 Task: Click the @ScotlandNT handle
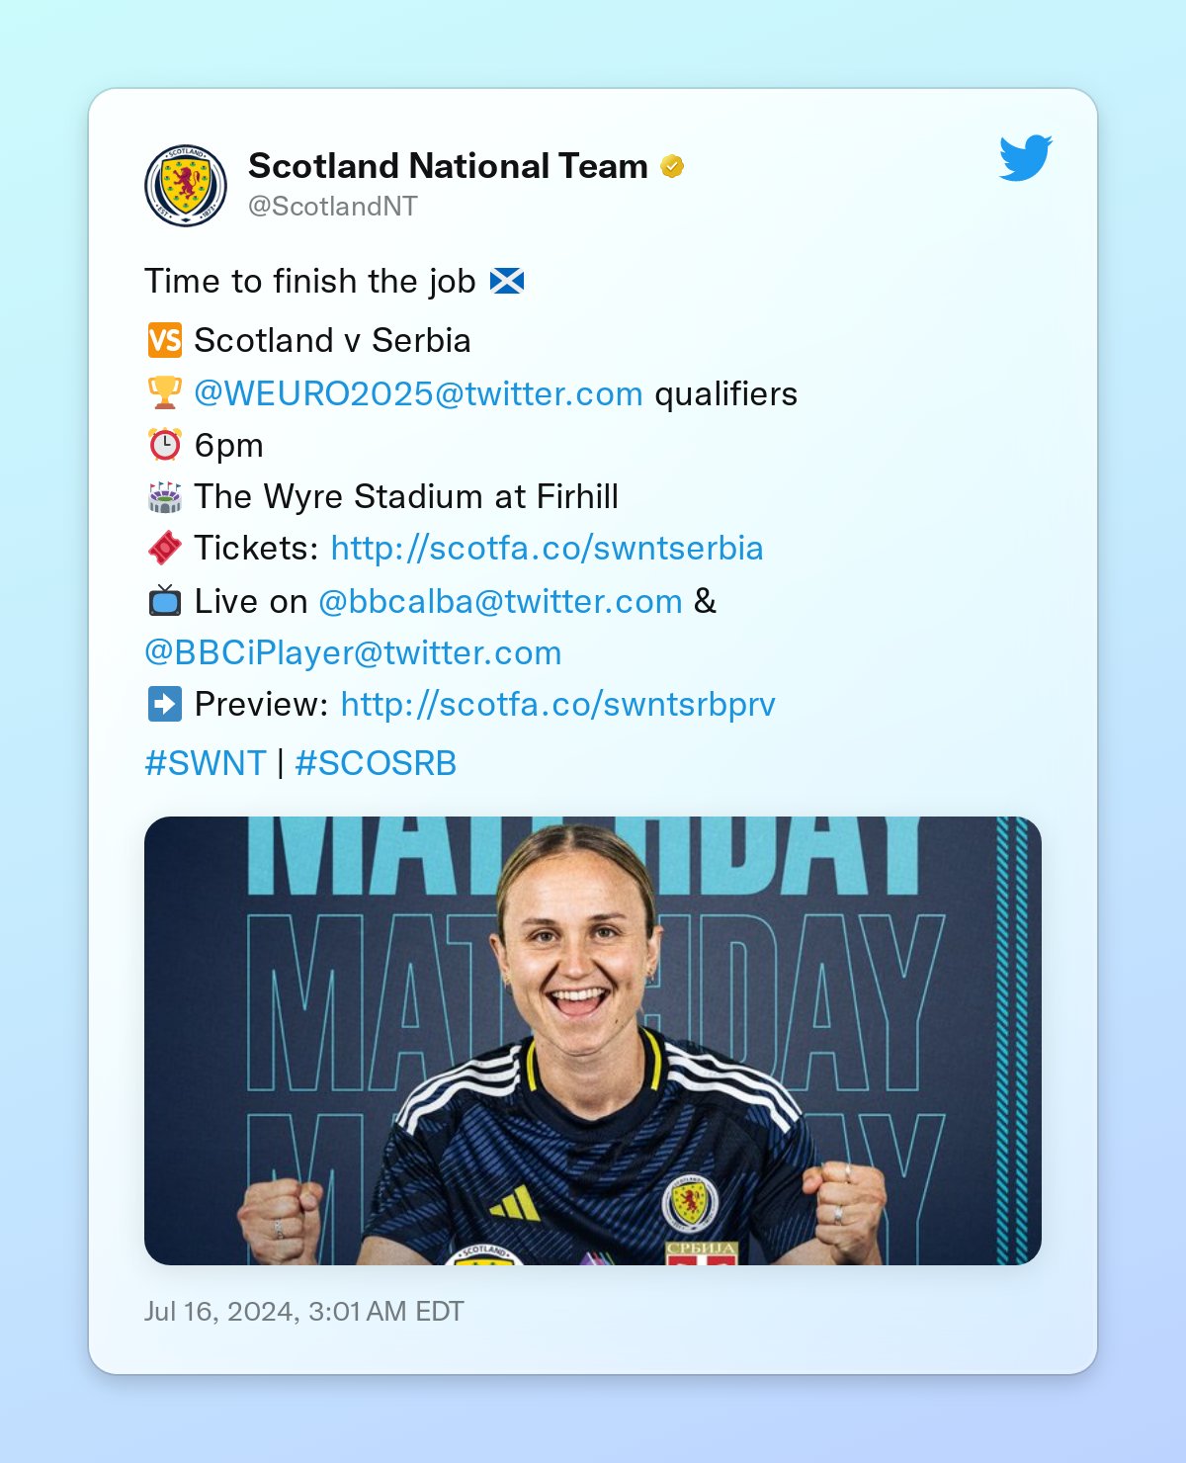pos(333,207)
